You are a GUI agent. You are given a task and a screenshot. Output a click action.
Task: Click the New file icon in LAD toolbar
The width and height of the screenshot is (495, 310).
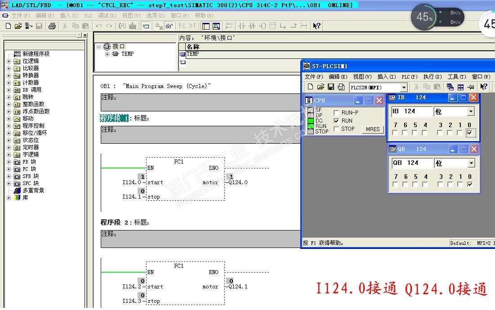point(8,26)
